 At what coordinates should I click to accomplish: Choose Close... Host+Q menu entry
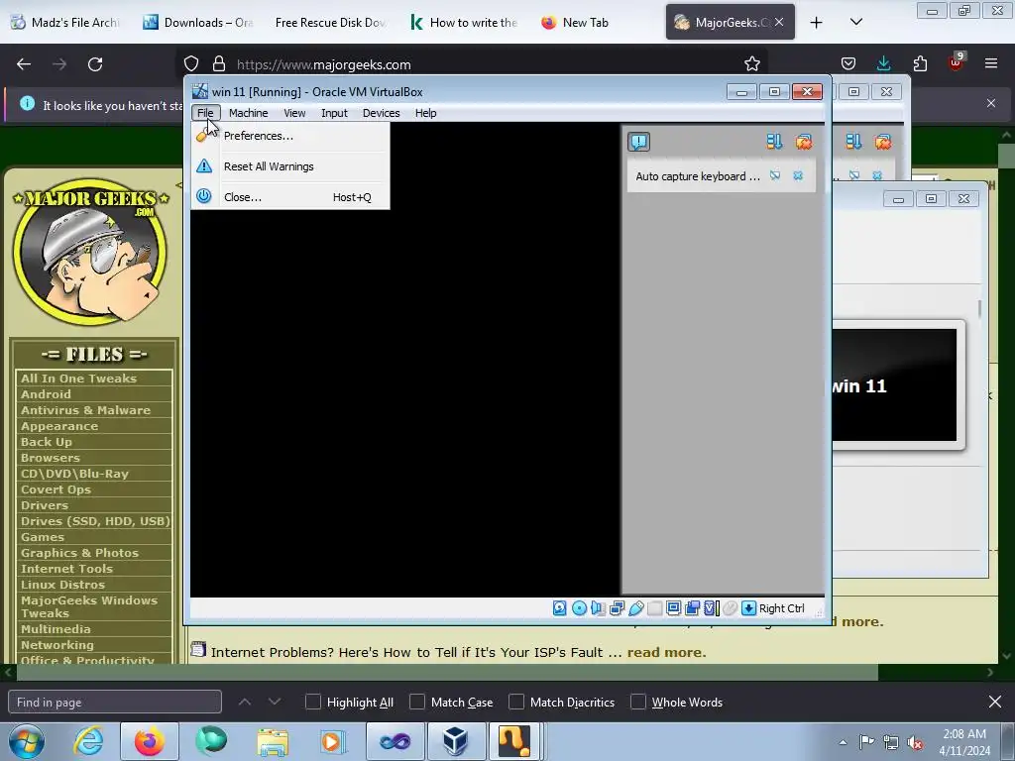(290, 197)
